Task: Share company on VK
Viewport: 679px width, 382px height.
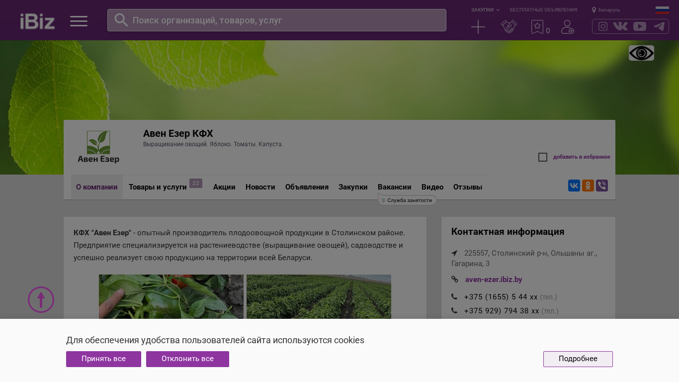Action: pyautogui.click(x=574, y=186)
